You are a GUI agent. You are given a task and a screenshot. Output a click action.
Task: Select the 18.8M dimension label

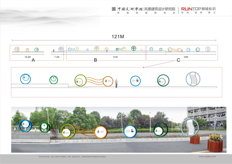coord(28,57)
